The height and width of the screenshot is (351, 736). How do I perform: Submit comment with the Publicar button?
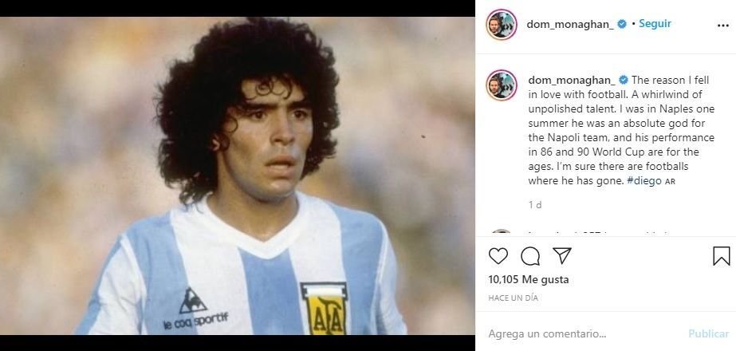708,333
